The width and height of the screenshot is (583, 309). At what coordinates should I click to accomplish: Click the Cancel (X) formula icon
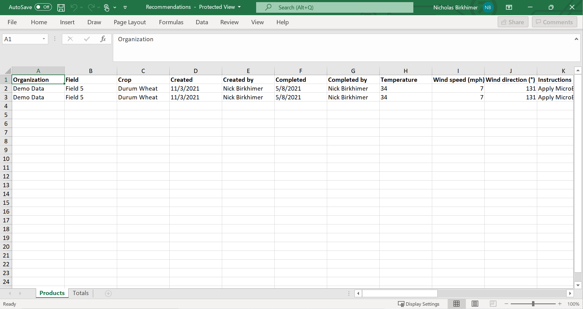pyautogui.click(x=70, y=39)
